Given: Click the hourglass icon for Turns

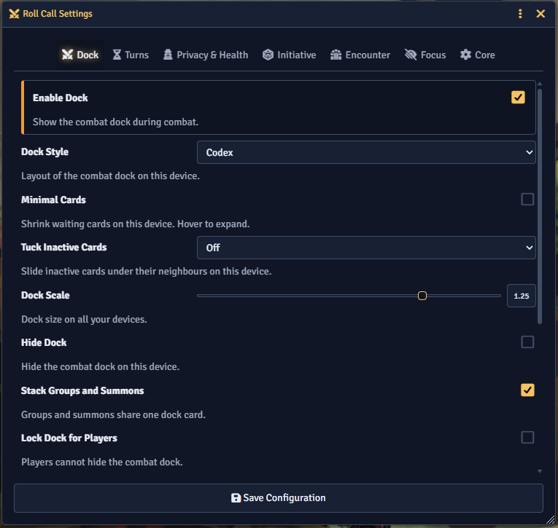Looking at the screenshot, I should (x=117, y=55).
